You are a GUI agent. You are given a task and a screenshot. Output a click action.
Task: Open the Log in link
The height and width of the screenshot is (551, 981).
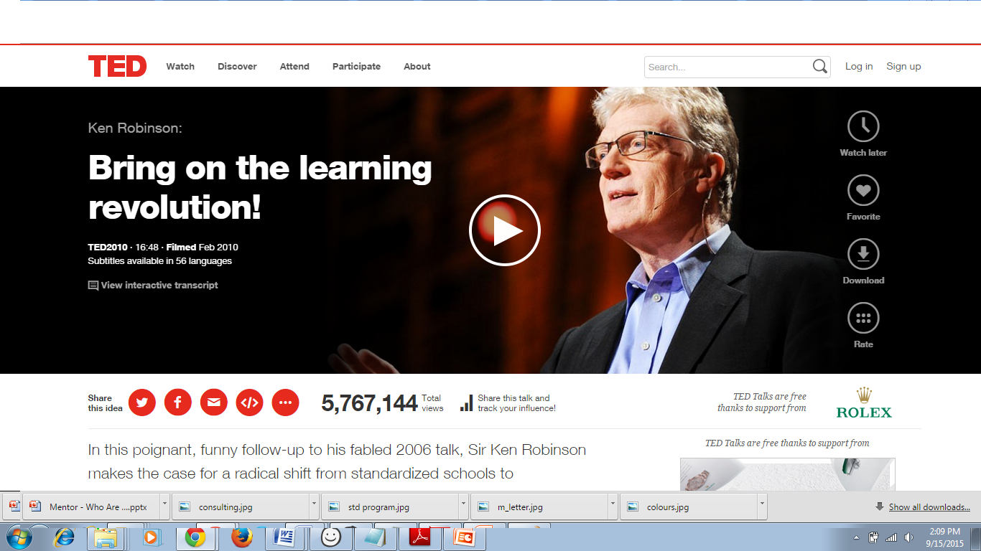(859, 67)
